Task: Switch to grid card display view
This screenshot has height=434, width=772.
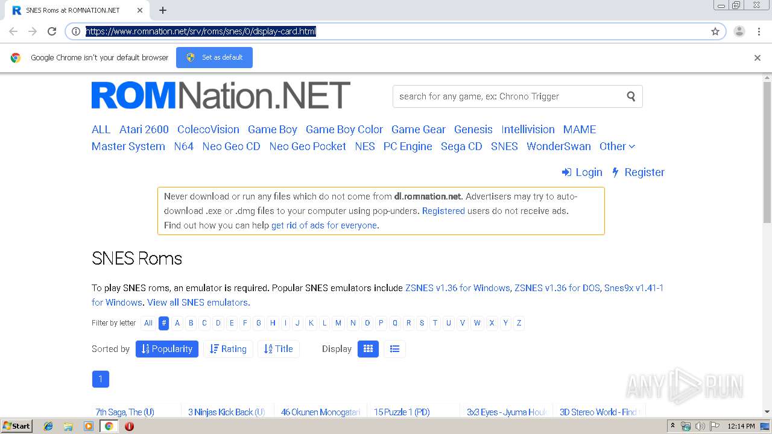Action: (368, 349)
